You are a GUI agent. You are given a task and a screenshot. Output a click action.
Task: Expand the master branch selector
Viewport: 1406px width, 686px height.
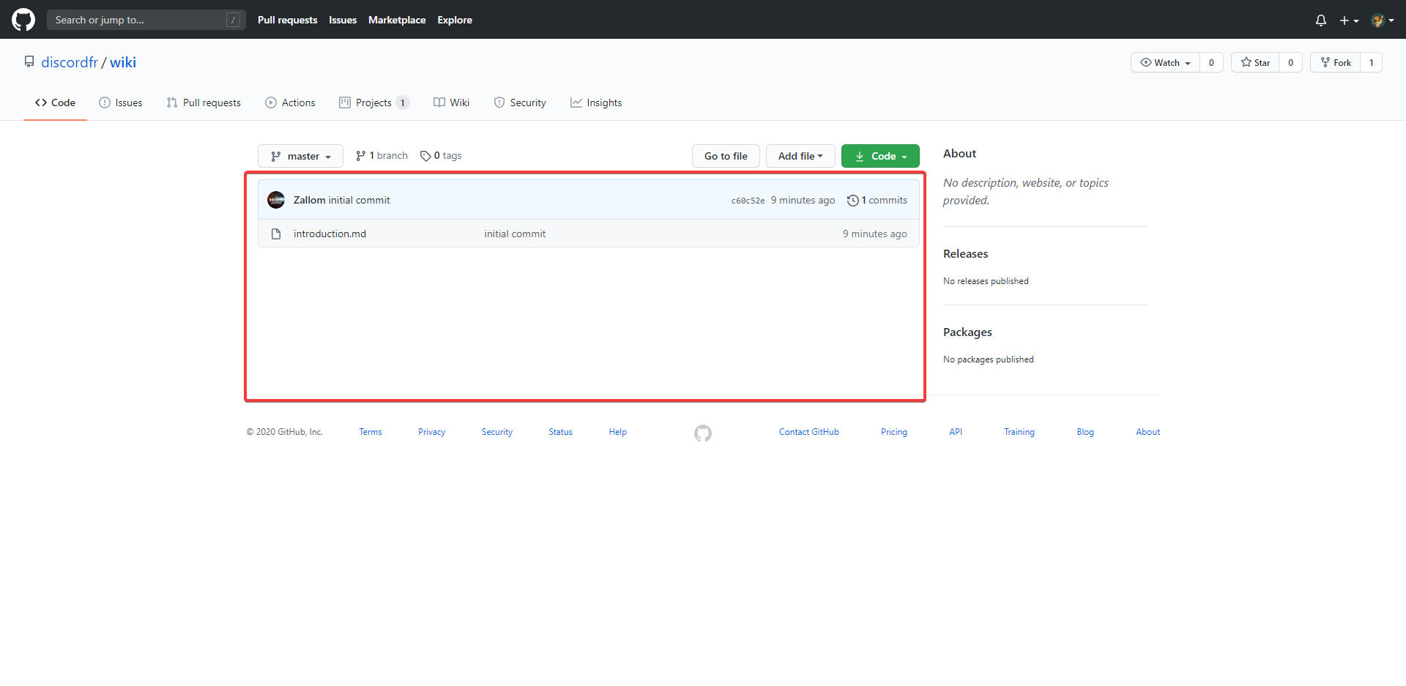pos(300,156)
